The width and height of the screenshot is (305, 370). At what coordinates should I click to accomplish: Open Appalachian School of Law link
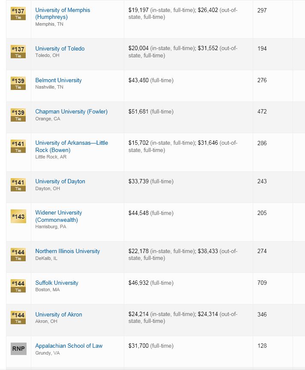(69, 346)
